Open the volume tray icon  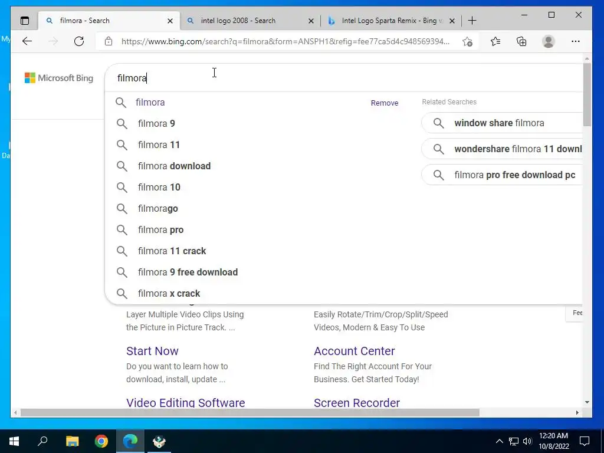click(527, 441)
